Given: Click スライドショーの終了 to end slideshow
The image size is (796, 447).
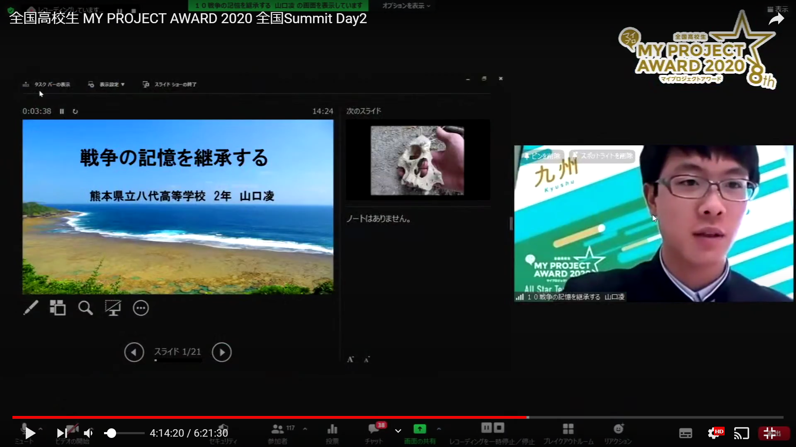Looking at the screenshot, I should point(170,84).
